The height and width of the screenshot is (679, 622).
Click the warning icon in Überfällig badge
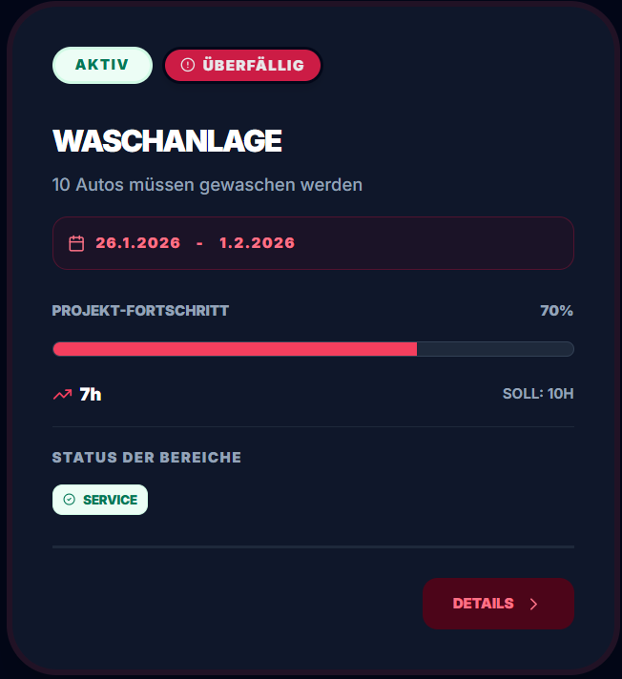point(187,65)
